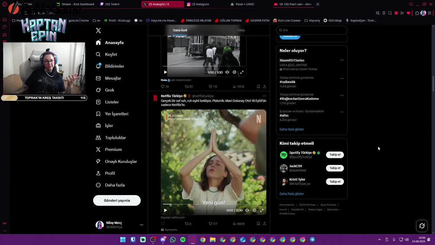Click Daha fazla göster under suggestions
This screenshot has width=435, height=245.
pyautogui.click(x=292, y=194)
